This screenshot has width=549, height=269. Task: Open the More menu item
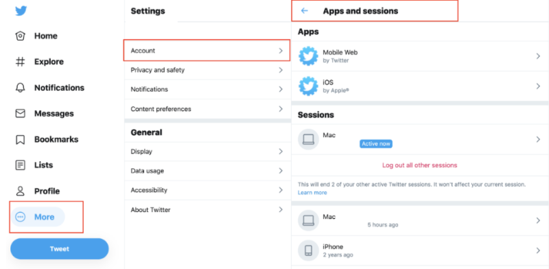(x=38, y=217)
